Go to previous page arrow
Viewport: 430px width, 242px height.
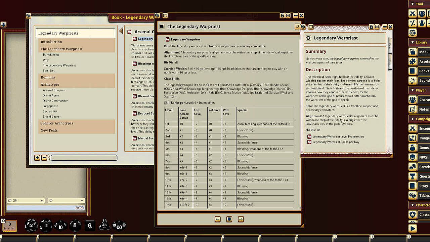coord(218,219)
